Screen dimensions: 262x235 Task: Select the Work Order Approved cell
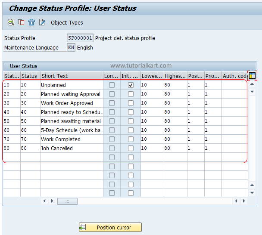click(72, 103)
